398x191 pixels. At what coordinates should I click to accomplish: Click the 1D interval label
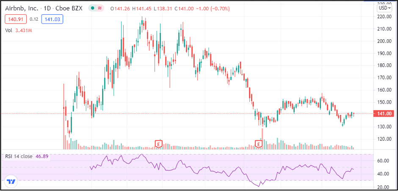[47, 8]
